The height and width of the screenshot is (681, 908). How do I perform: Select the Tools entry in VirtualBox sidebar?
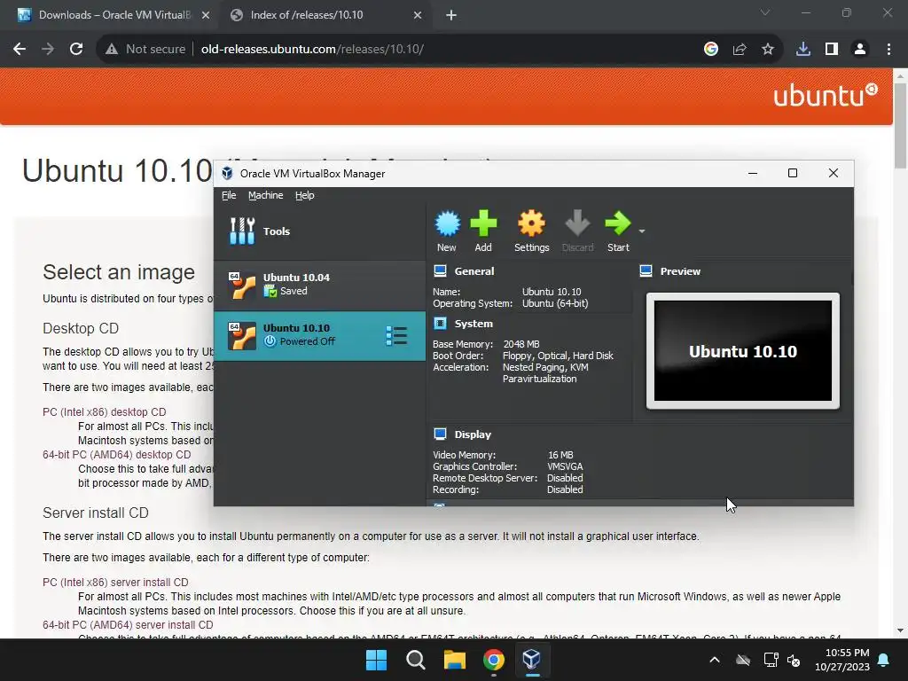click(319, 231)
